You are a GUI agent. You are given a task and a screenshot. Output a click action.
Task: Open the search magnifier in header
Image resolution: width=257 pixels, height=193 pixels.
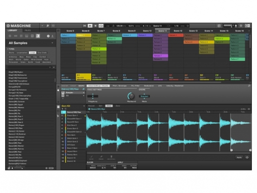pyautogui.click(x=48, y=26)
